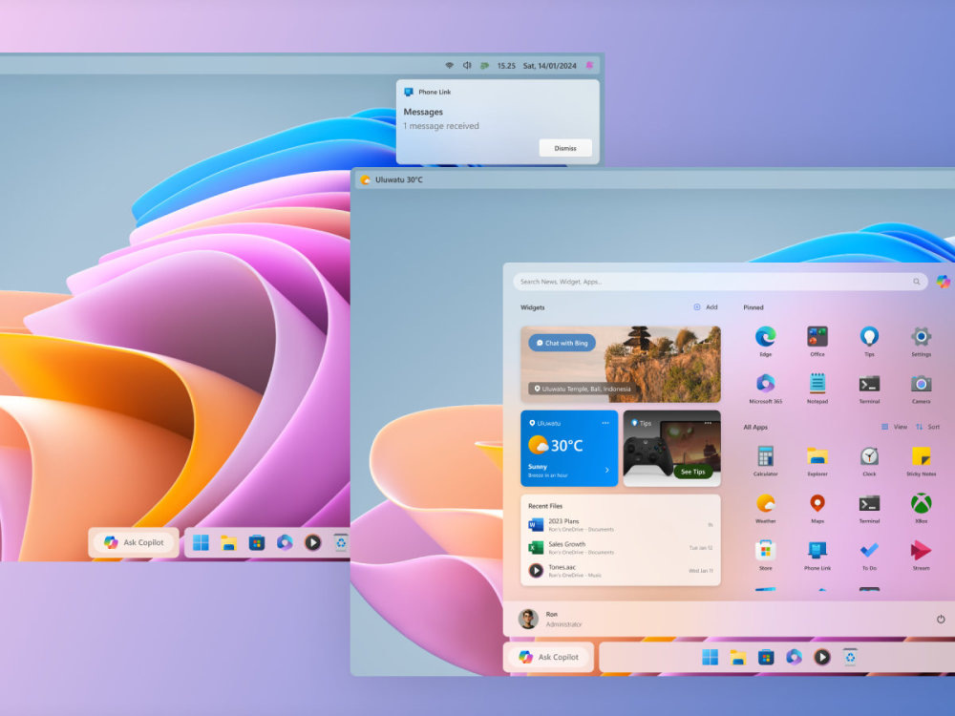Open the Uluwatu Temple, Bali, Indonesia location tag
Viewport: 955px width, 716px height.
583,389
